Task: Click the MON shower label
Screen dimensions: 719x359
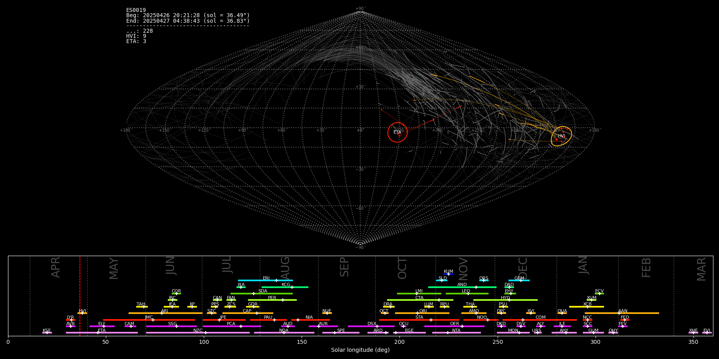Action: point(513,331)
